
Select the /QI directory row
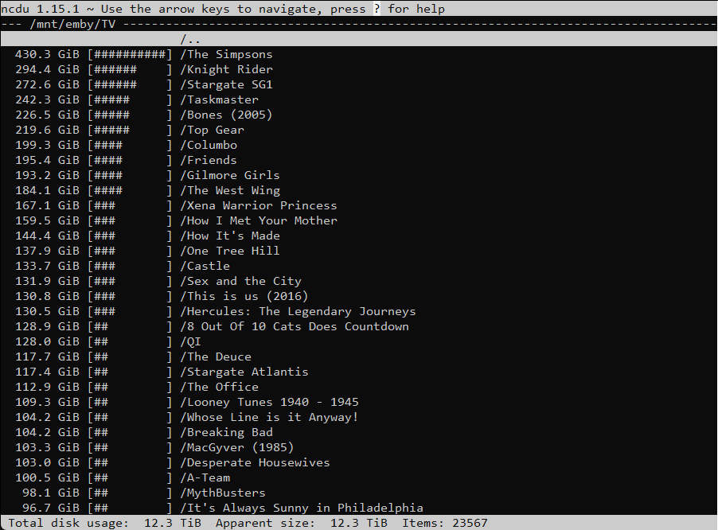[x=358, y=341]
